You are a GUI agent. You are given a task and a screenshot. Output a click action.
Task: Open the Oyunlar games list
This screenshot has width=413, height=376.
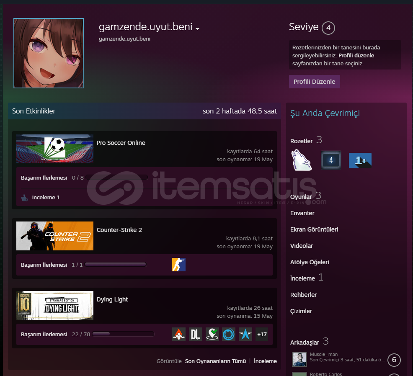(301, 197)
